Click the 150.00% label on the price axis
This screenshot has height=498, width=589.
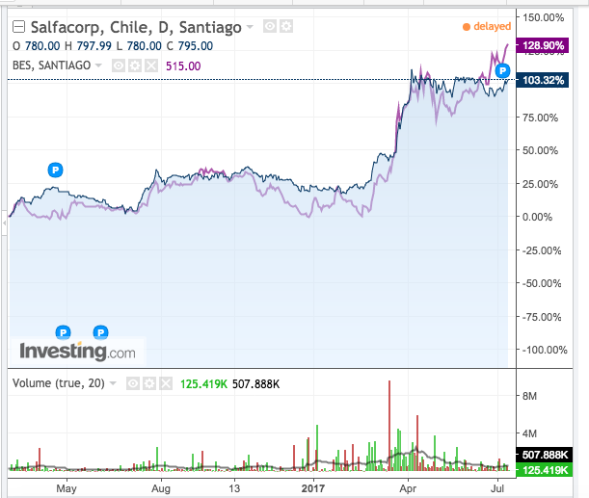pos(543,17)
